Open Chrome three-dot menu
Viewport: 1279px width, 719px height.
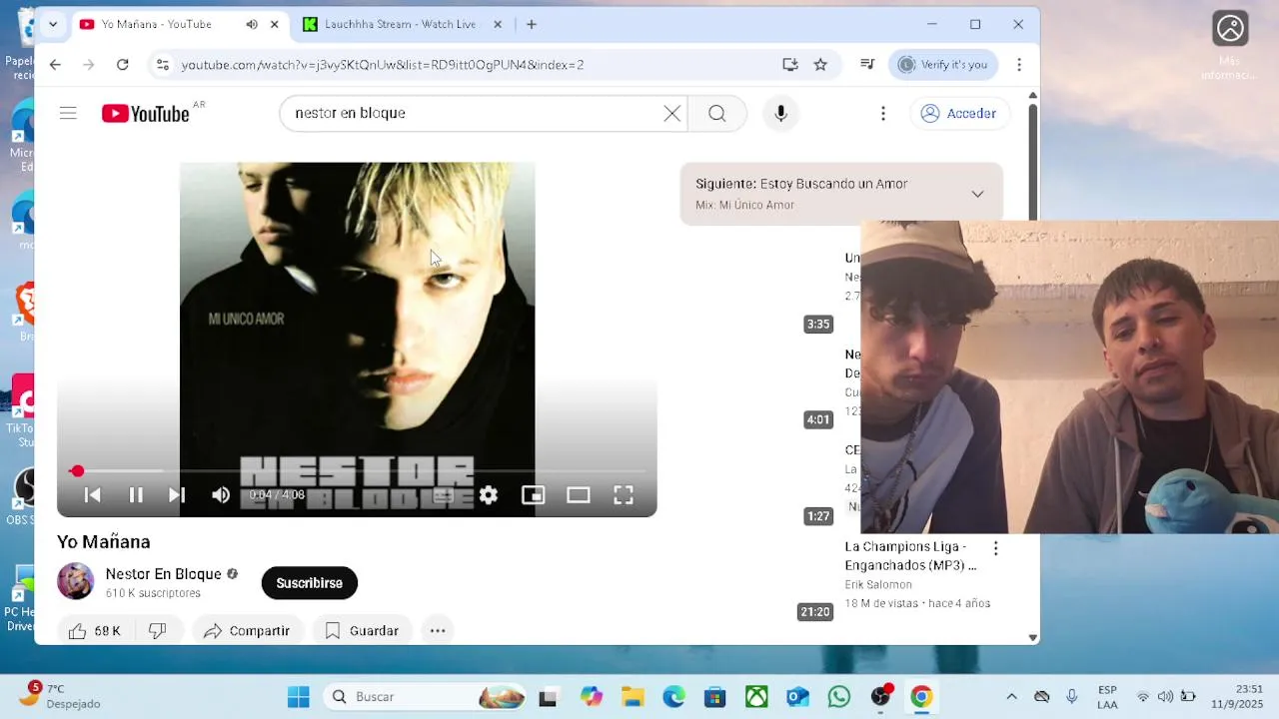click(1019, 65)
